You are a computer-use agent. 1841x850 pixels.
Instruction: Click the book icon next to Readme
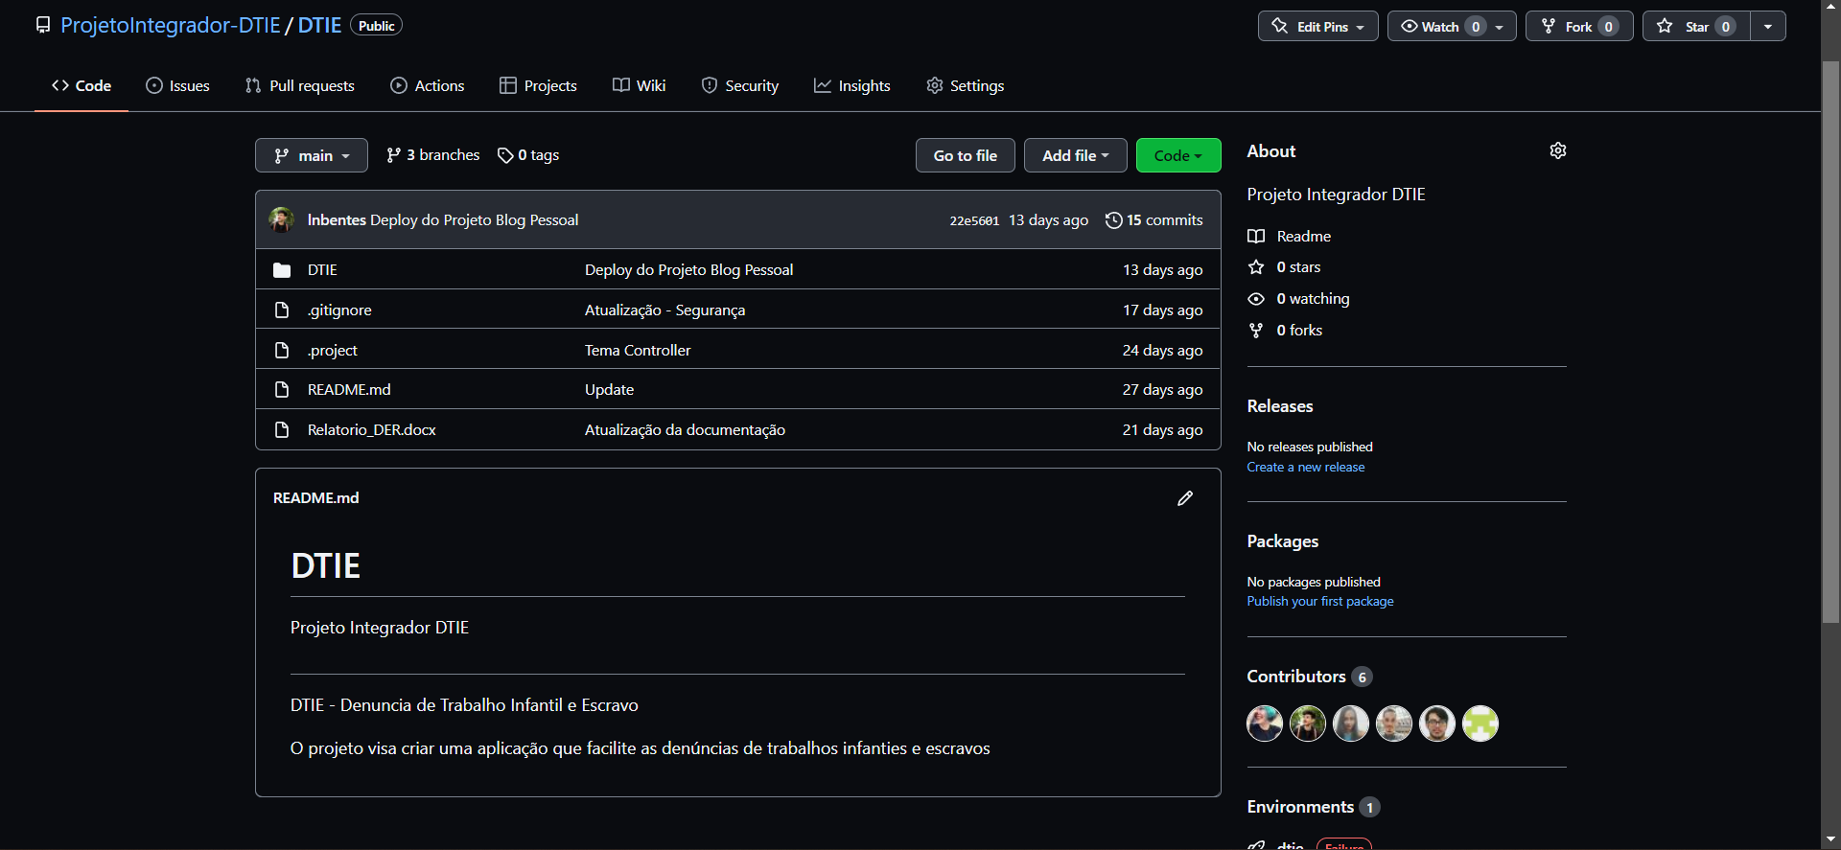pyautogui.click(x=1256, y=236)
